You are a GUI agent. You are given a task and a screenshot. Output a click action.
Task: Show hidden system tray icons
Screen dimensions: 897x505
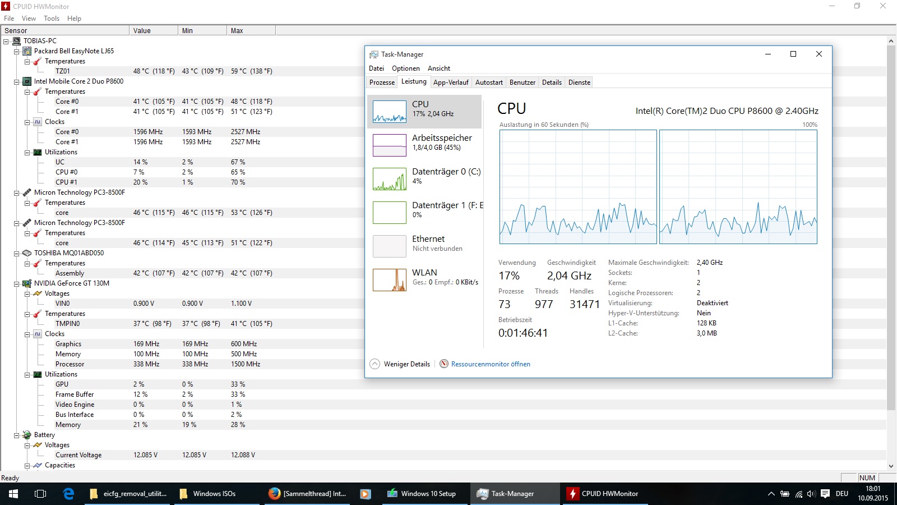[x=771, y=494]
